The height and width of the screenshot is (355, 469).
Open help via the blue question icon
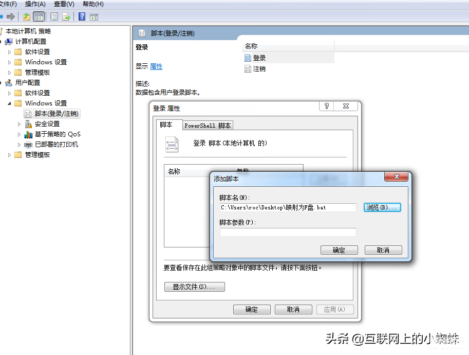(82, 17)
